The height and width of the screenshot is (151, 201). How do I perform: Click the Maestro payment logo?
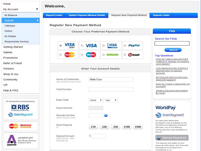(x=91, y=55)
